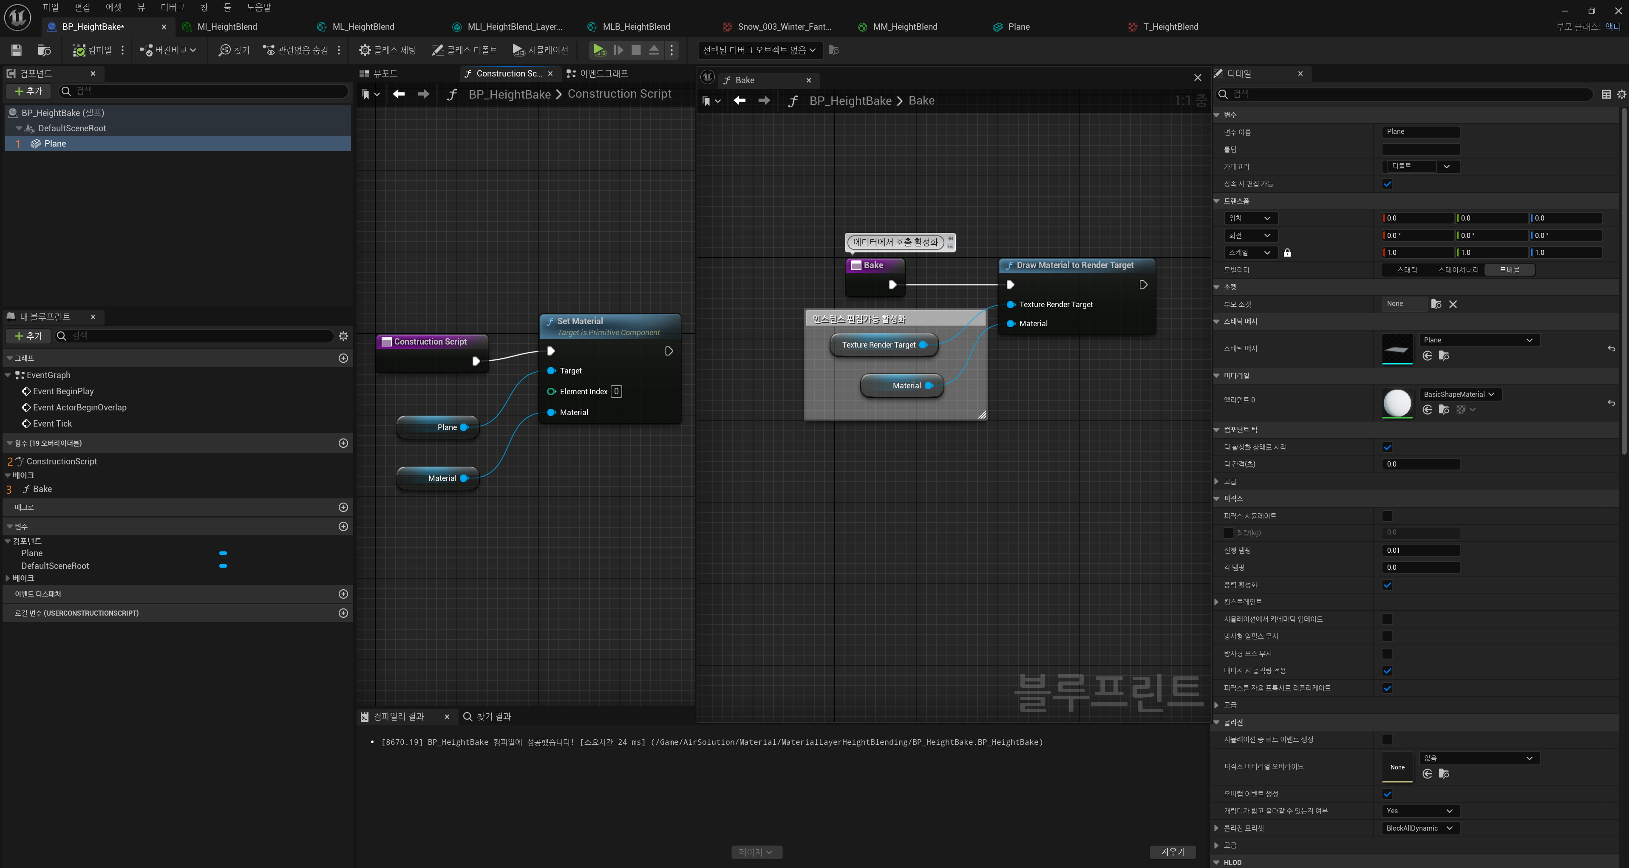1629x868 pixels.
Task: Click the Browse to asset icon in toolbar
Action: pyautogui.click(x=44, y=50)
